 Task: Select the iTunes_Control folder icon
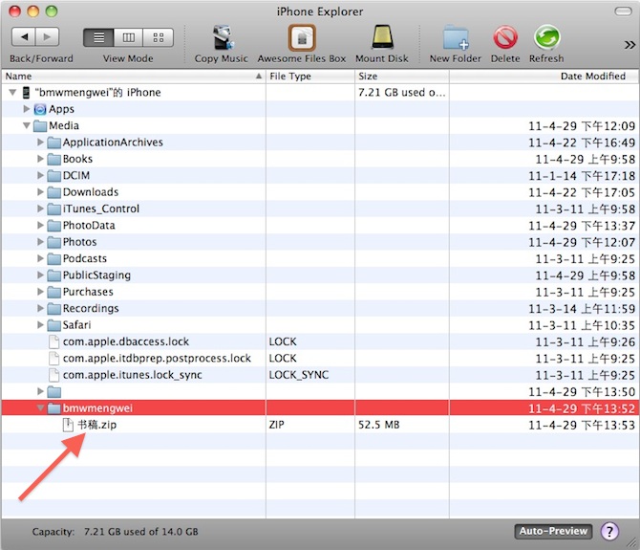click(53, 209)
